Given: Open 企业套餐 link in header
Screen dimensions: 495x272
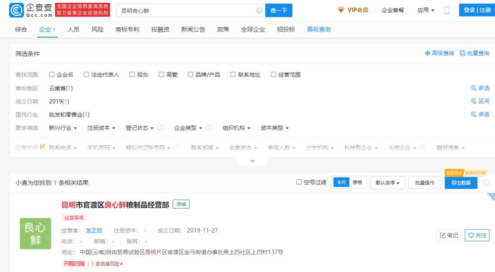Looking at the screenshot, I should coord(393,10).
